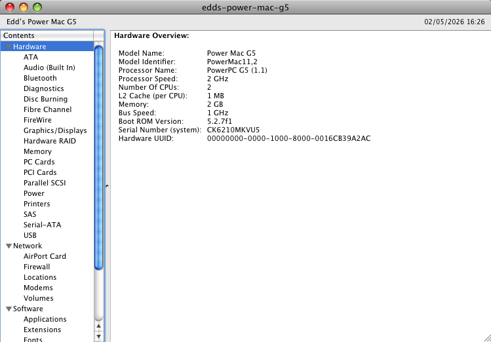Image resolution: width=491 pixels, height=342 pixels.
Task: Open Graphics/Displays section
Action: (55, 130)
